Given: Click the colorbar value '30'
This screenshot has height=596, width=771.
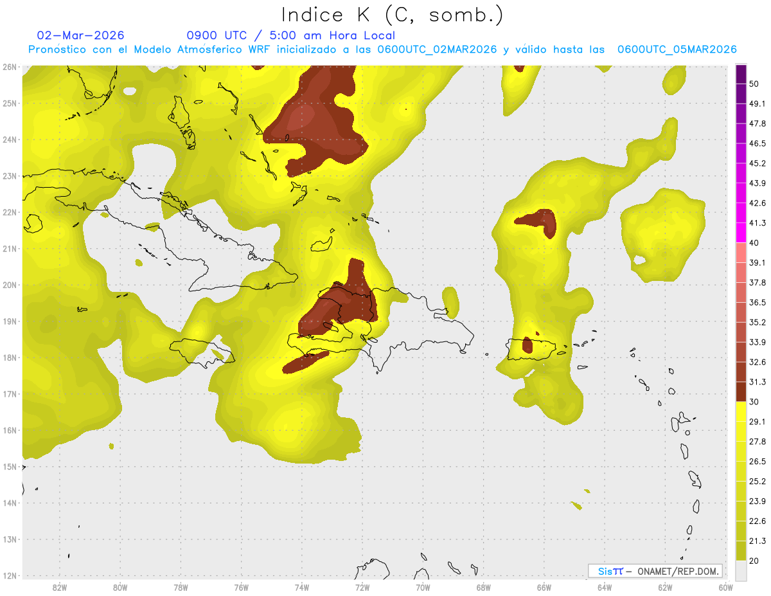Looking at the screenshot, I should 754,402.
